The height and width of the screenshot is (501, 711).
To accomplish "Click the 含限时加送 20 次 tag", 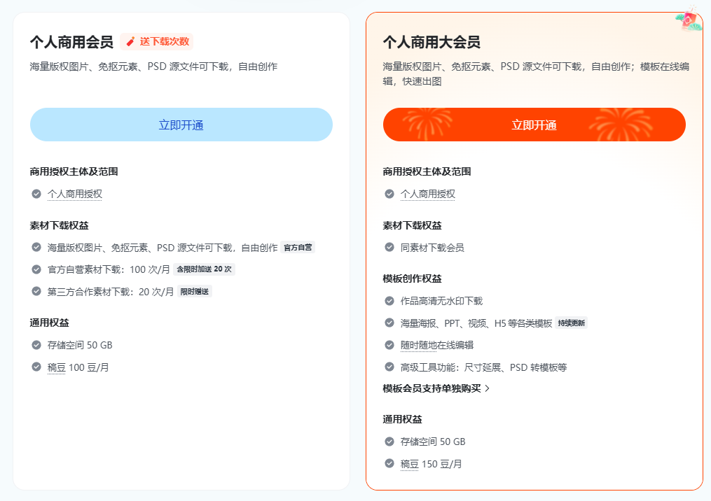I will [x=204, y=269].
